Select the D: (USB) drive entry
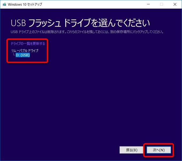Image resolution: width=182 pixels, height=161 pixels. point(23,55)
